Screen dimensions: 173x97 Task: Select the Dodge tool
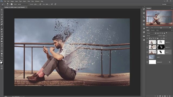click(2, 41)
